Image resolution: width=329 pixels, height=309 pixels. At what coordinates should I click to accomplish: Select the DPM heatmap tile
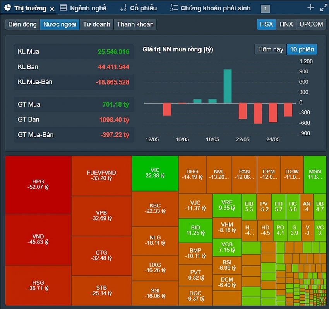click(269, 175)
